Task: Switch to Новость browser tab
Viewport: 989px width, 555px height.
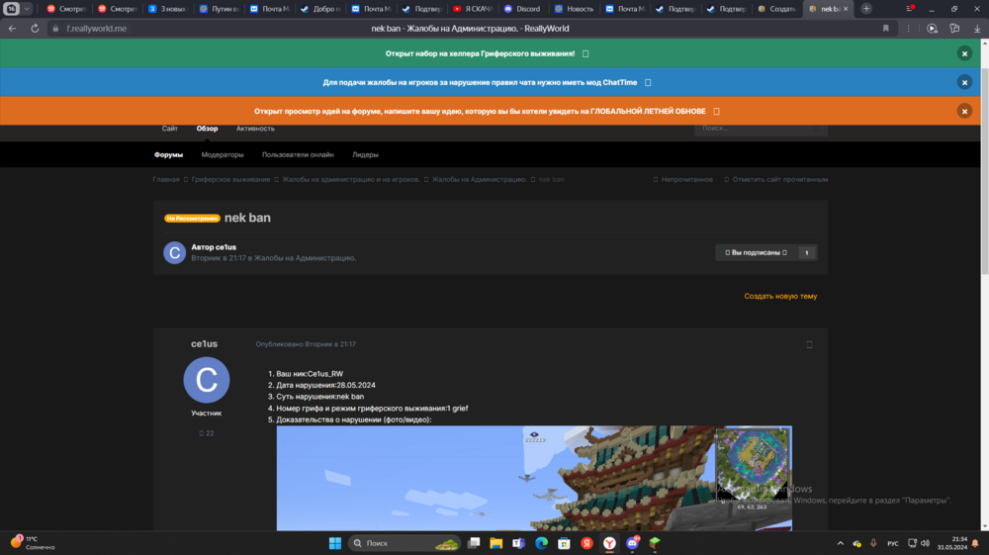Action: point(574,9)
